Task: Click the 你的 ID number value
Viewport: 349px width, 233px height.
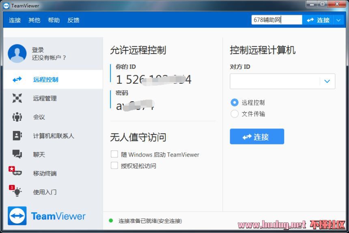Action: point(153,79)
